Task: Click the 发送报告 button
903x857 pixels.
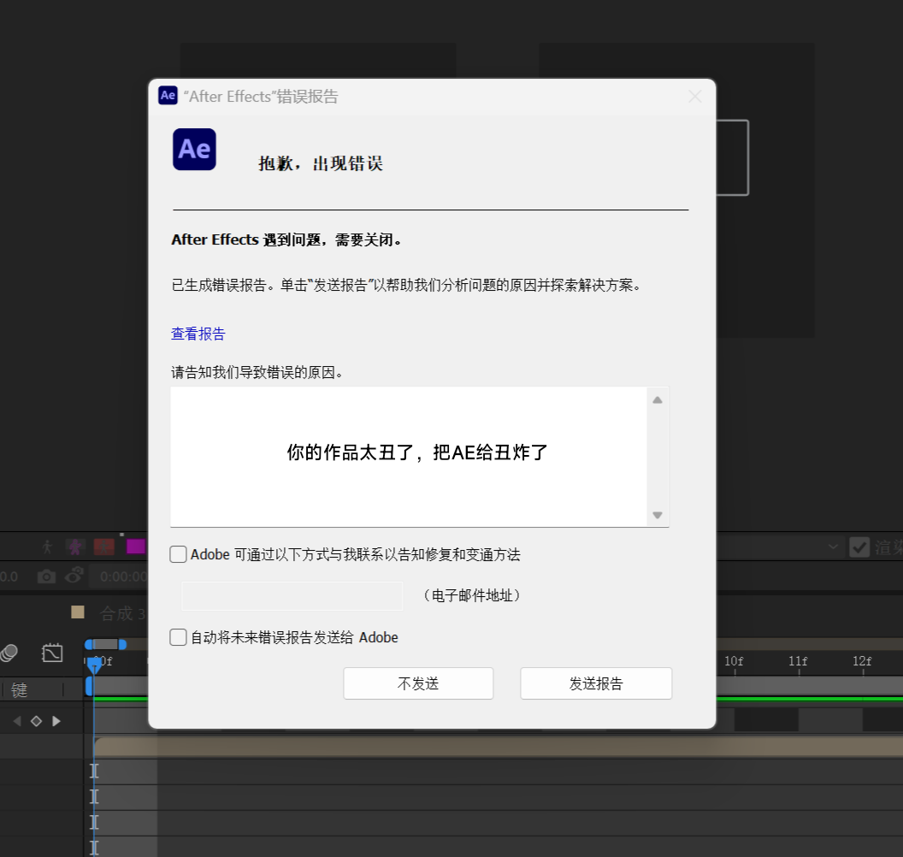Action: coord(596,683)
